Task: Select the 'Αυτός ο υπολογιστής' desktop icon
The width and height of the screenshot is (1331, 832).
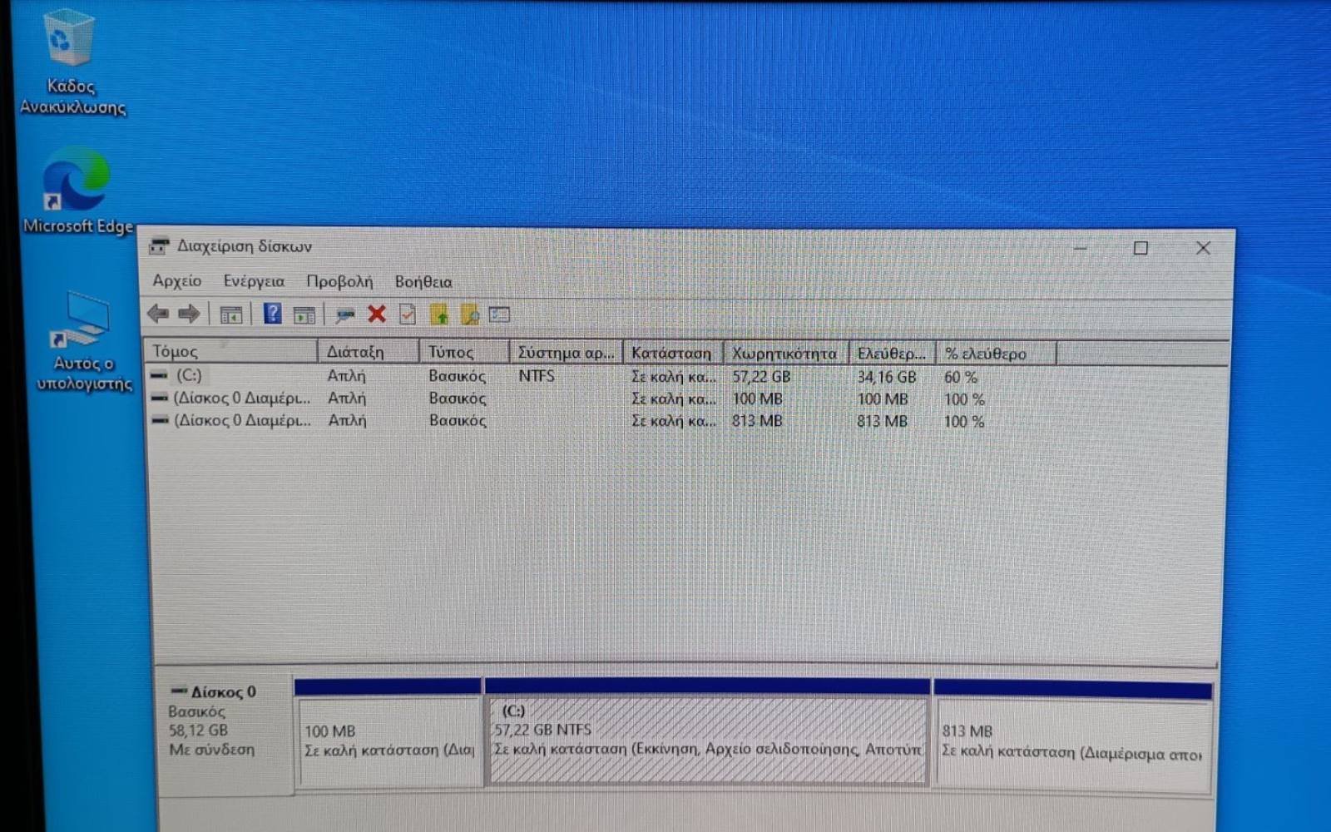Action: pyautogui.click(x=83, y=341)
